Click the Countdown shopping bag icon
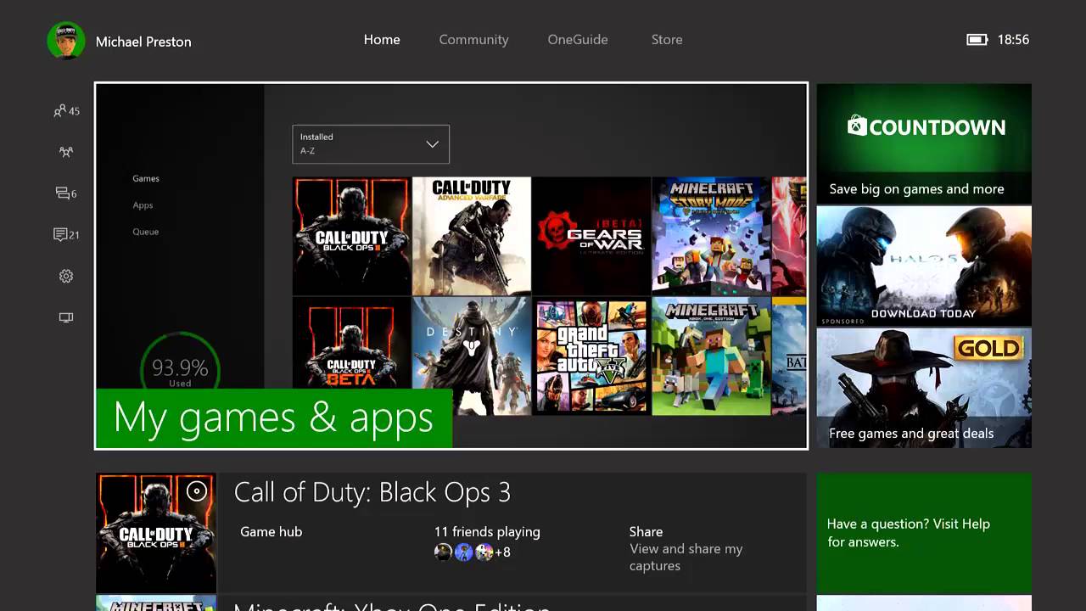The image size is (1086, 611). (857, 126)
